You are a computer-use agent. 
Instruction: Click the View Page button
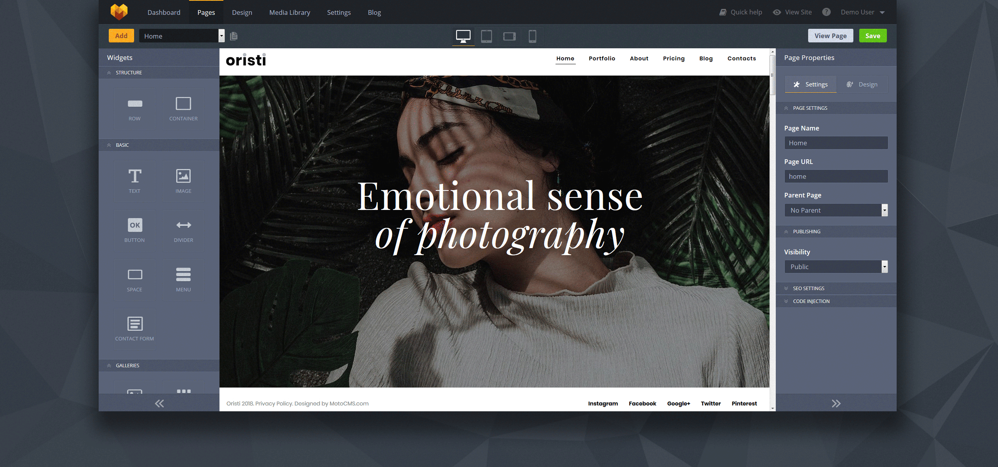coord(830,36)
